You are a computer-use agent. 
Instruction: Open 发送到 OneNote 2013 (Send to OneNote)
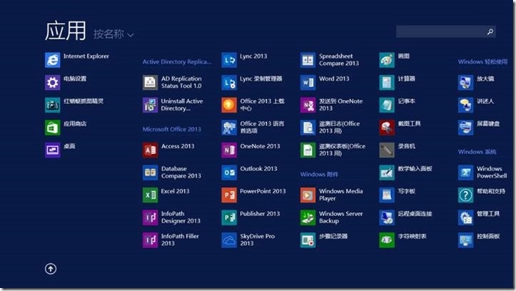(x=332, y=105)
